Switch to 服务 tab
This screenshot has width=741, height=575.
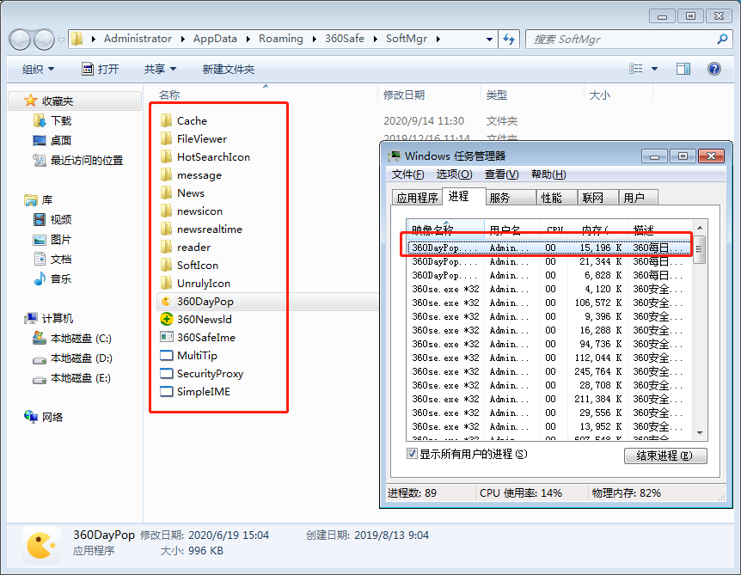pyautogui.click(x=511, y=198)
